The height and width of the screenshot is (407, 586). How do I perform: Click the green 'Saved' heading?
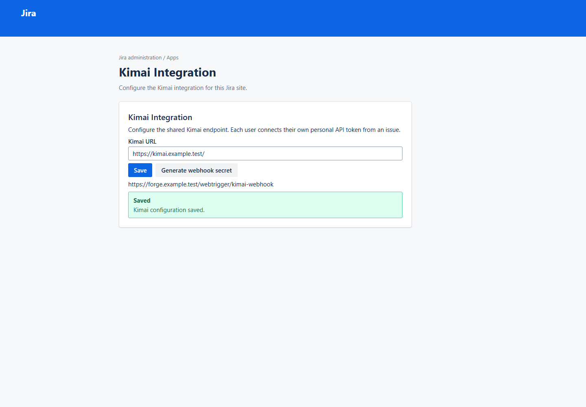pos(142,201)
